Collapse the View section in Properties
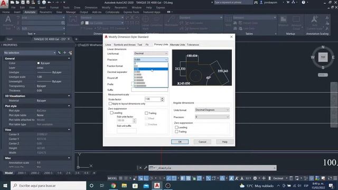This screenshot has height=190, width=338. 69,130
